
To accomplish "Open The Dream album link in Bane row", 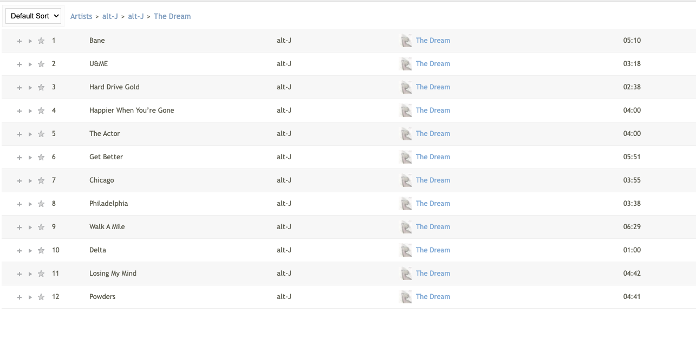I will [x=433, y=41].
